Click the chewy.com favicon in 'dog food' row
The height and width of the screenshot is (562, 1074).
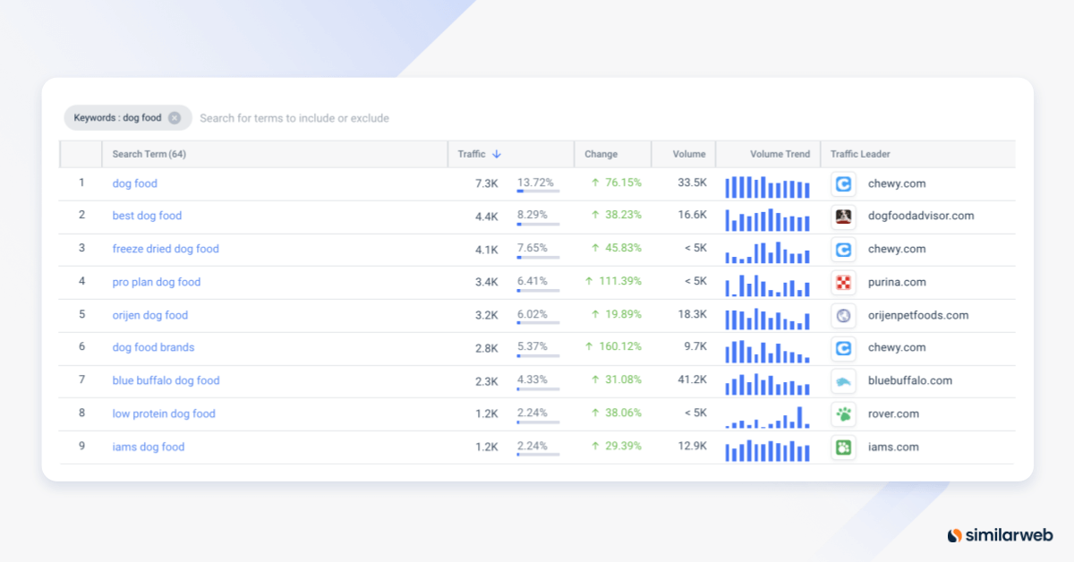point(843,183)
